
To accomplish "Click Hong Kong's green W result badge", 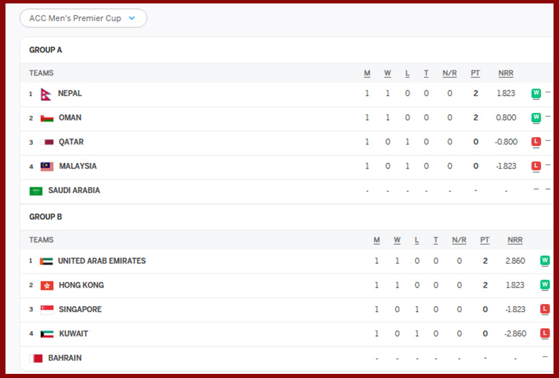I will pyautogui.click(x=545, y=285).
